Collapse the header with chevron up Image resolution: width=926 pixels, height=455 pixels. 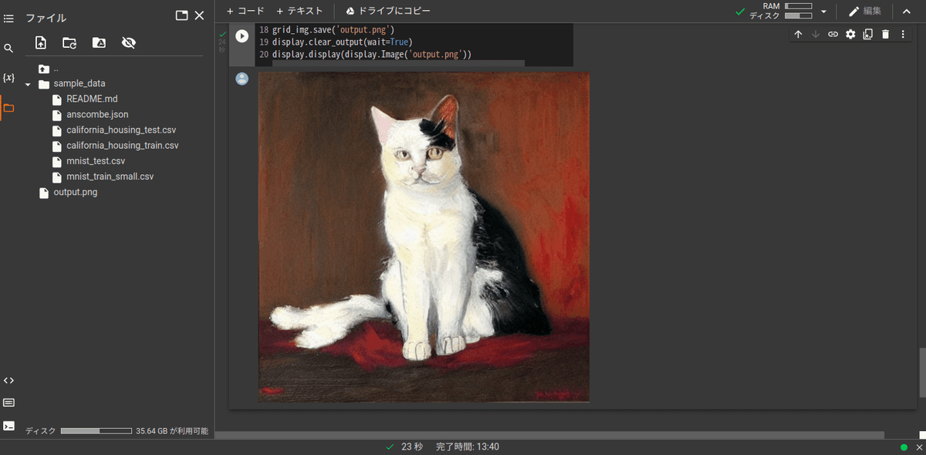[x=907, y=12]
